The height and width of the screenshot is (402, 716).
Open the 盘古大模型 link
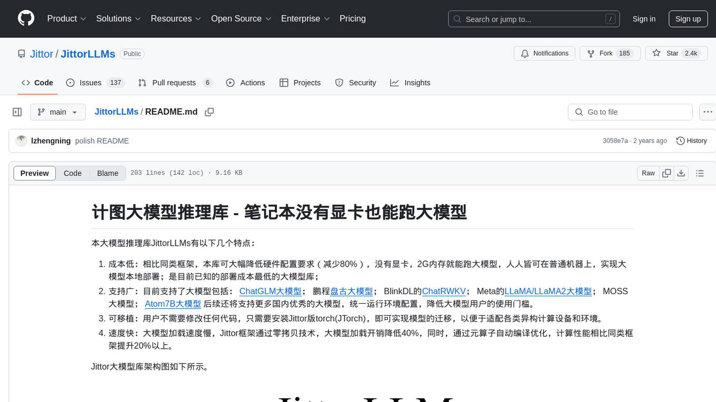(351, 292)
